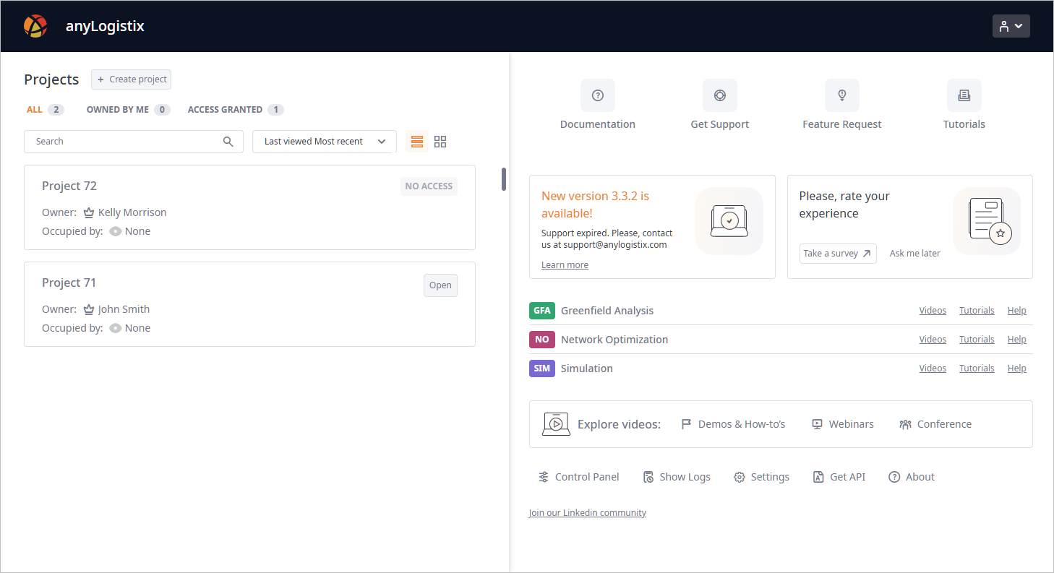Click the NO ACCESS badge on Project 72
This screenshot has width=1054, height=573.
[429, 186]
